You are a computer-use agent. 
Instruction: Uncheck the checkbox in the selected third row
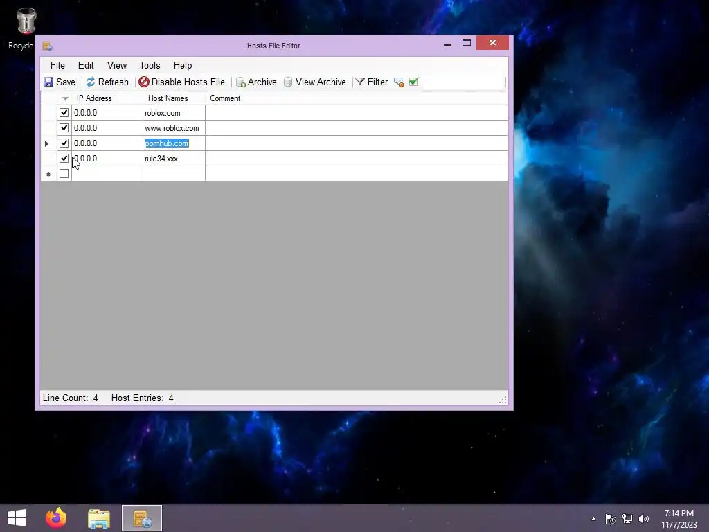coord(64,143)
